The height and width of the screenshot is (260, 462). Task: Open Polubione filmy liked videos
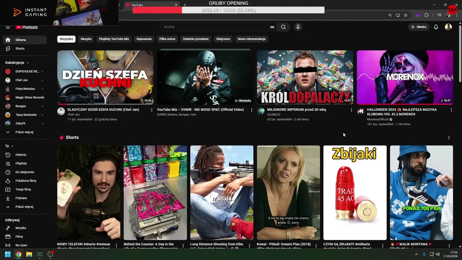(25, 181)
